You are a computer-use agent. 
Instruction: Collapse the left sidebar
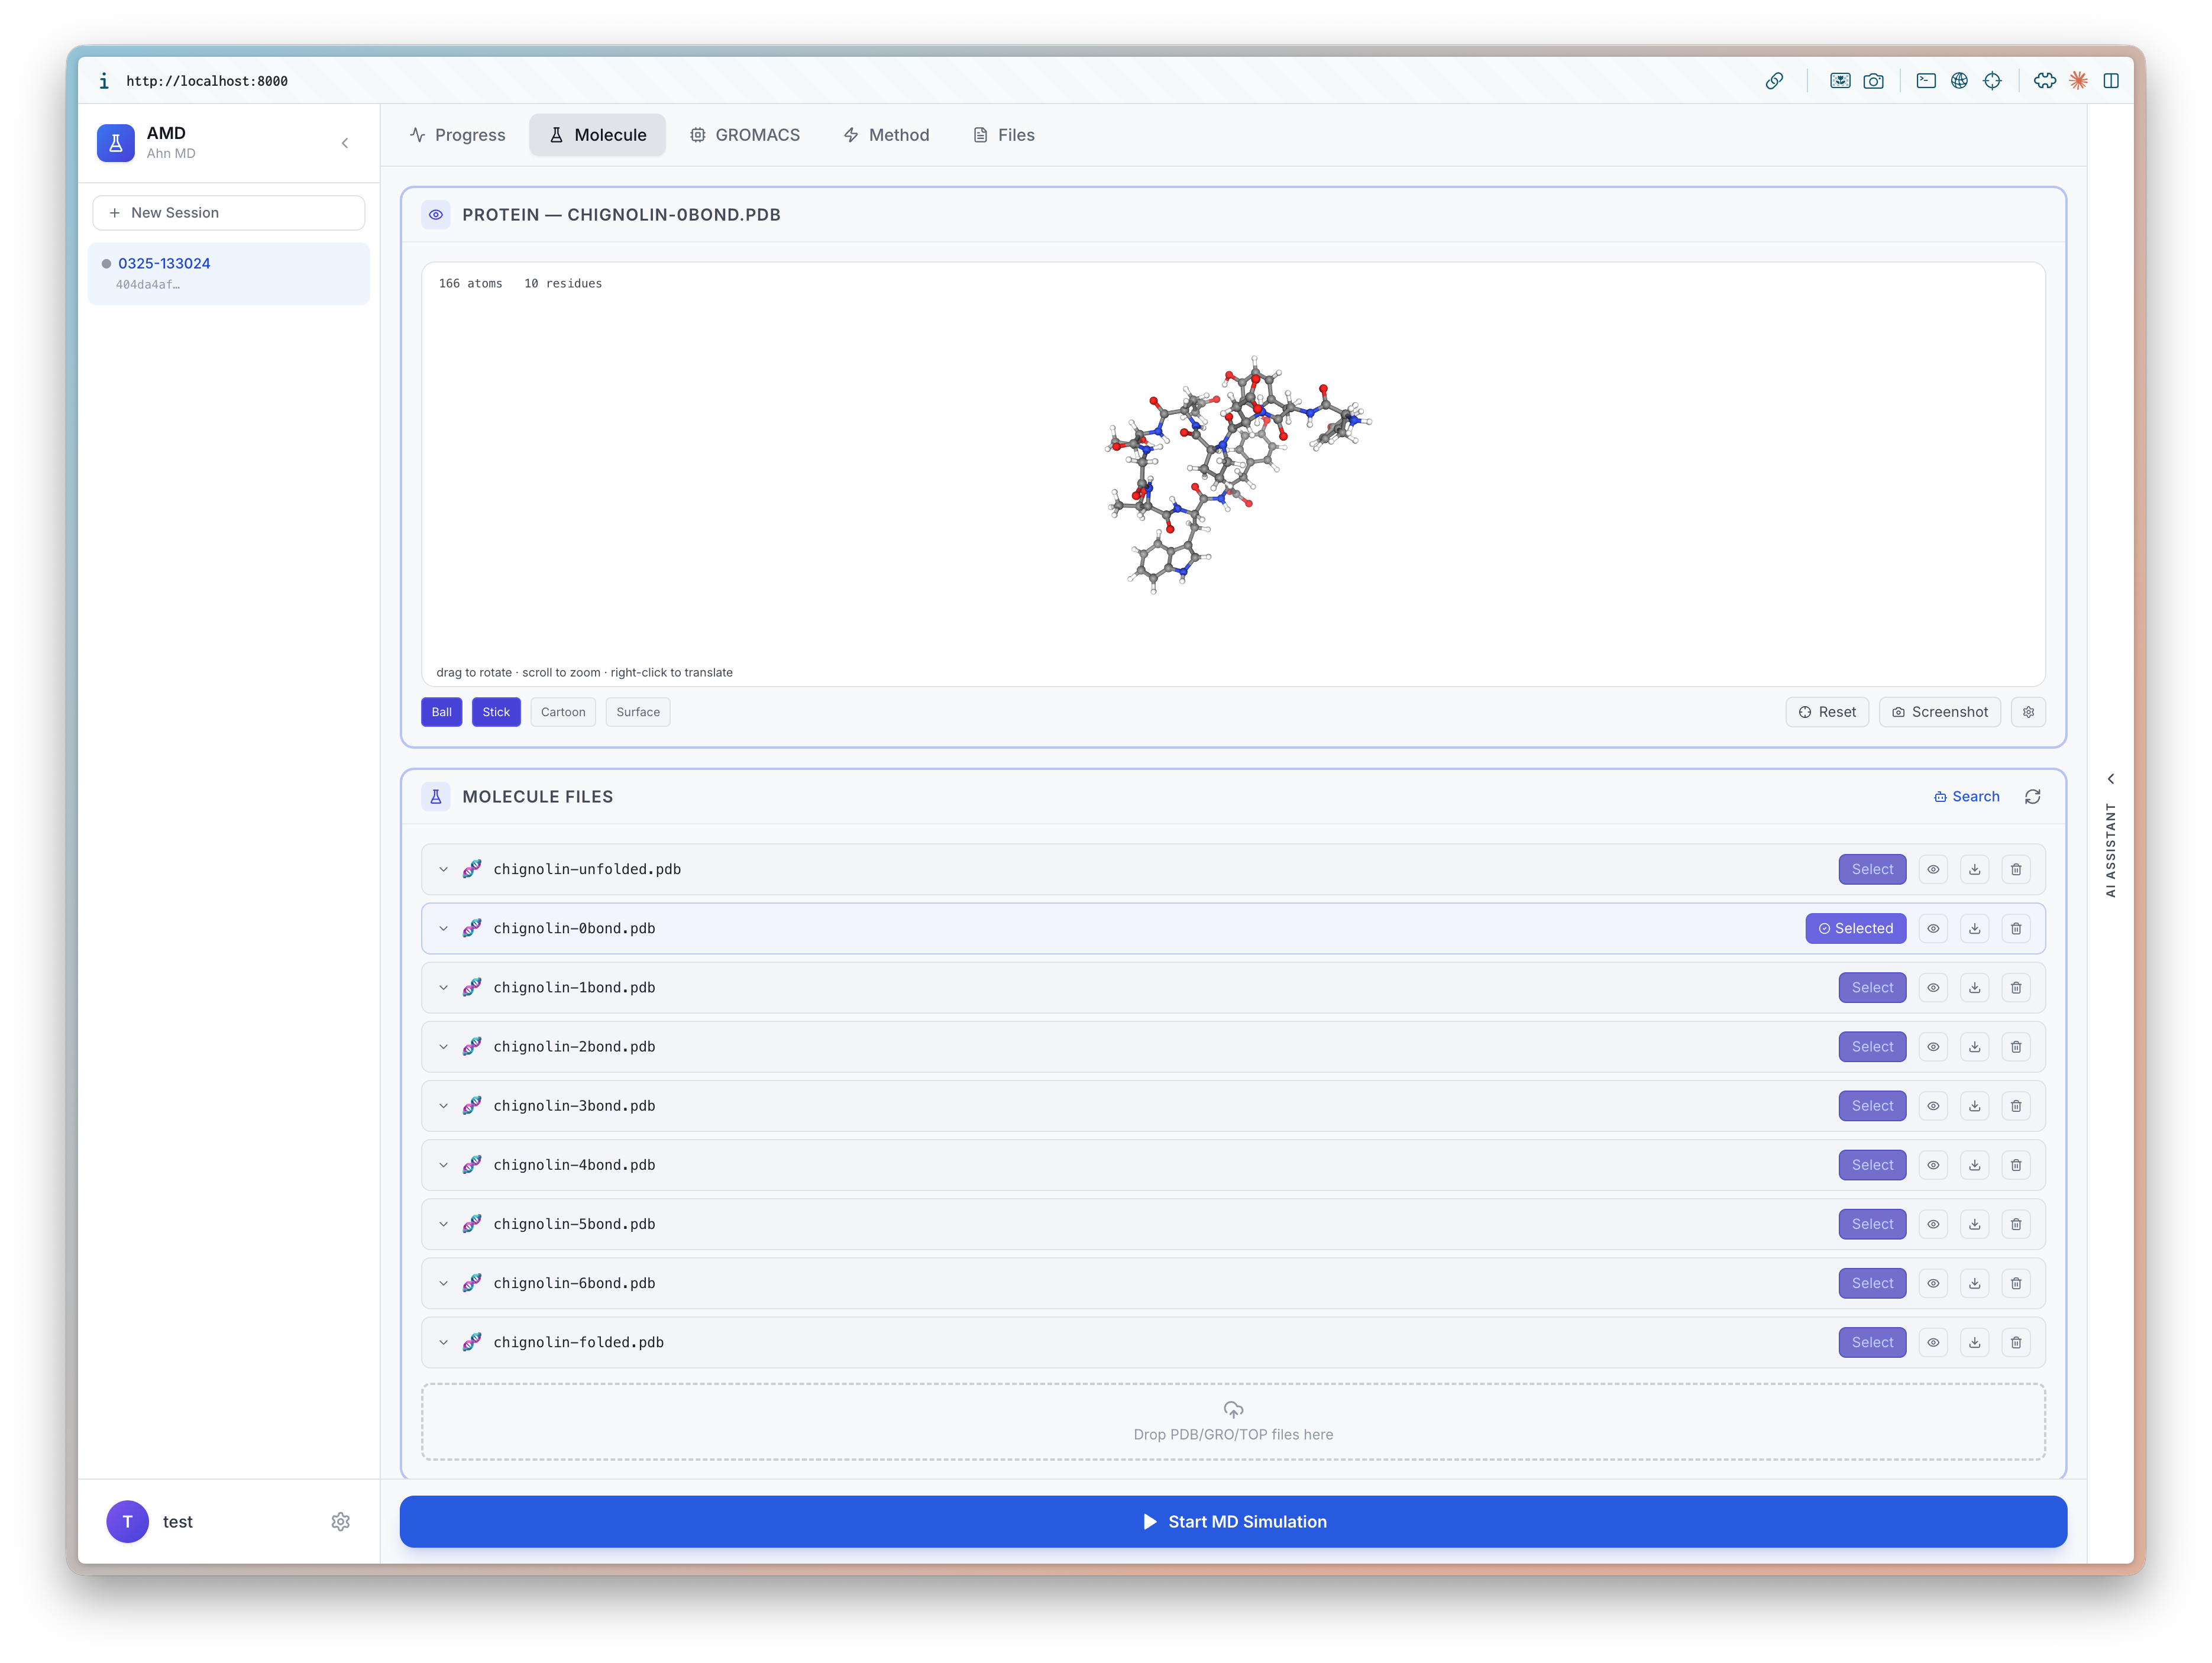[345, 143]
